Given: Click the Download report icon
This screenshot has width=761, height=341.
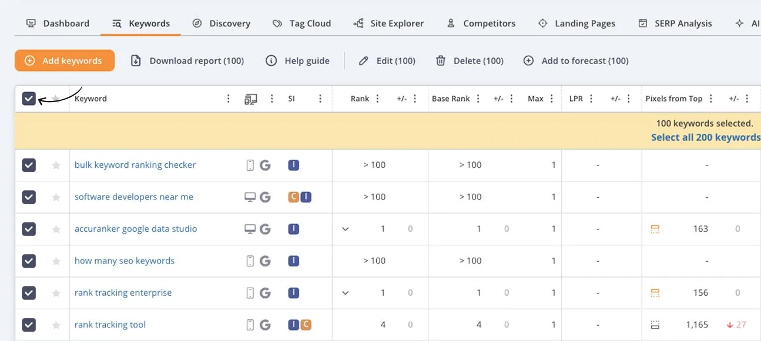Looking at the screenshot, I should point(136,61).
